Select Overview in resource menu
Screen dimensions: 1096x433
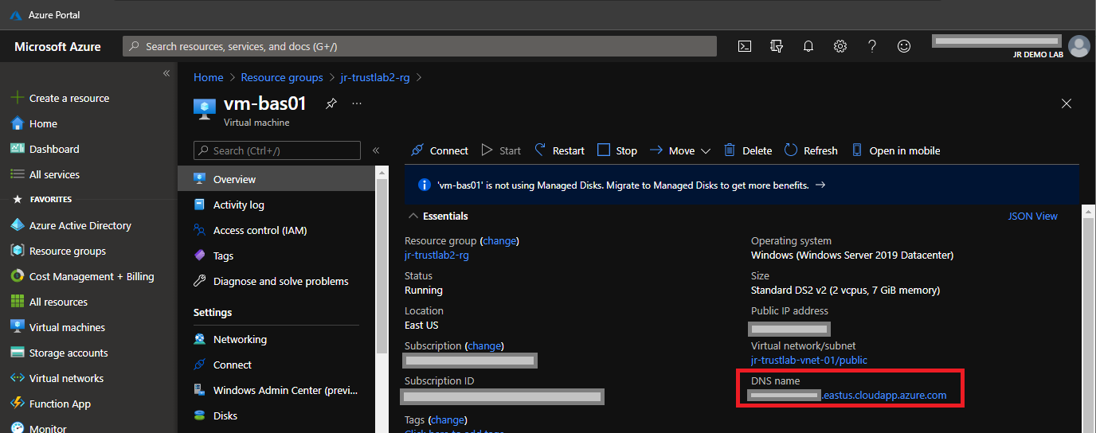(x=276, y=179)
